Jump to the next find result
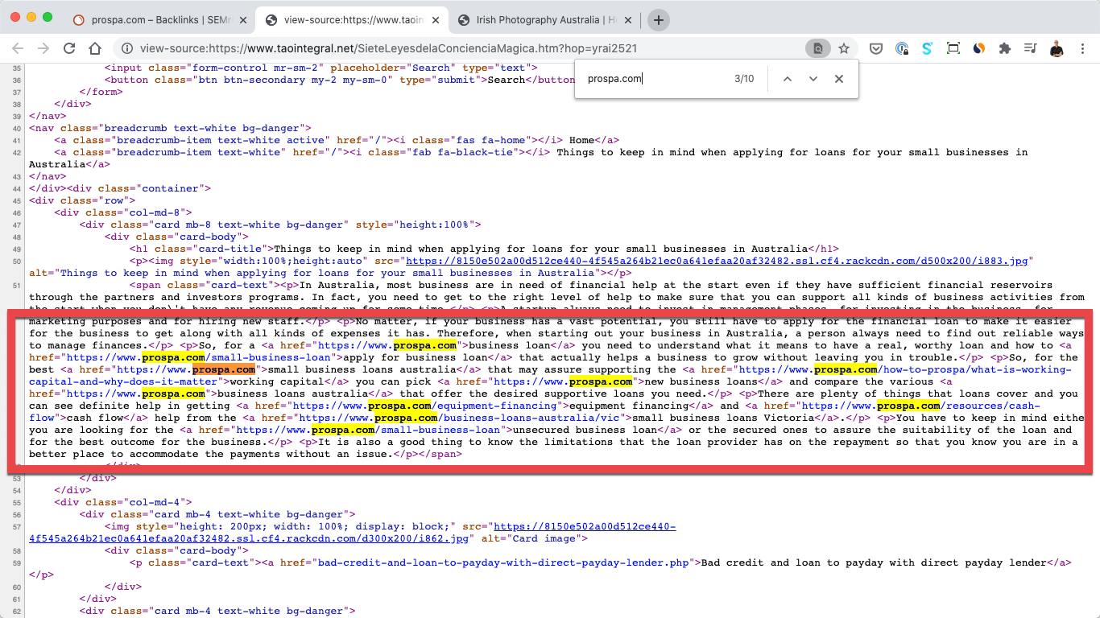 tap(813, 79)
